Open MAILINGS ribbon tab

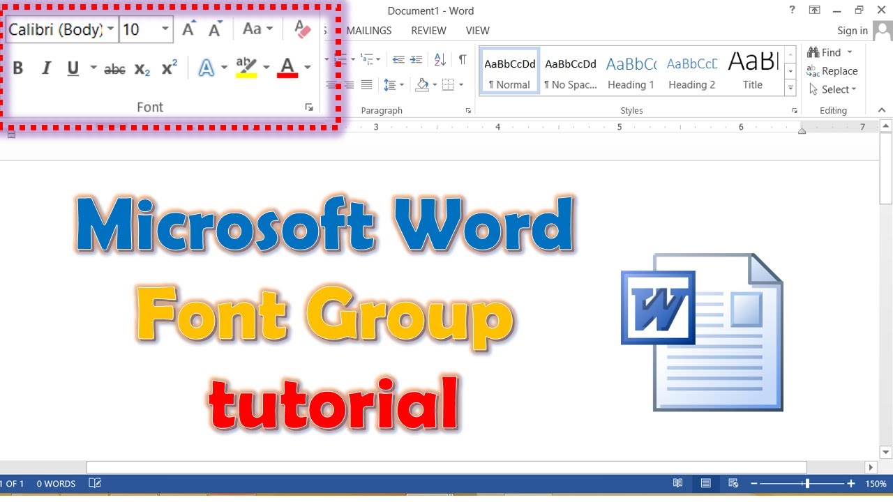pyautogui.click(x=369, y=31)
